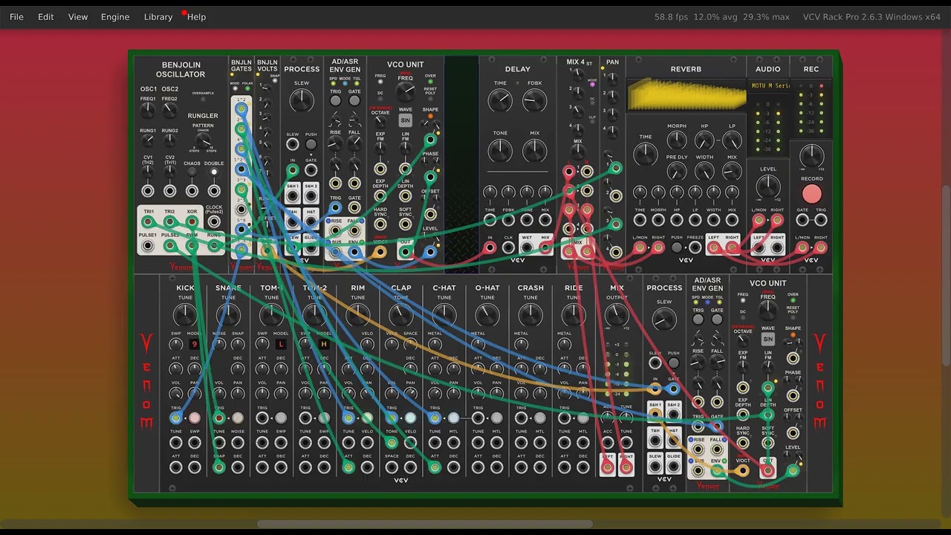This screenshot has height=535, width=951.
Task: Click the red RECORD button on REC module
Action: point(811,195)
